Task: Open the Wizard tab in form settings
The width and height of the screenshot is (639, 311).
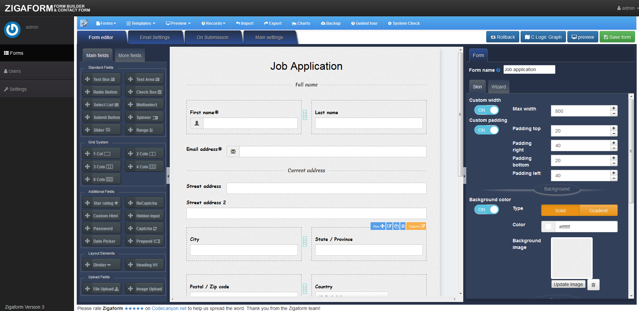Action: 498,86
